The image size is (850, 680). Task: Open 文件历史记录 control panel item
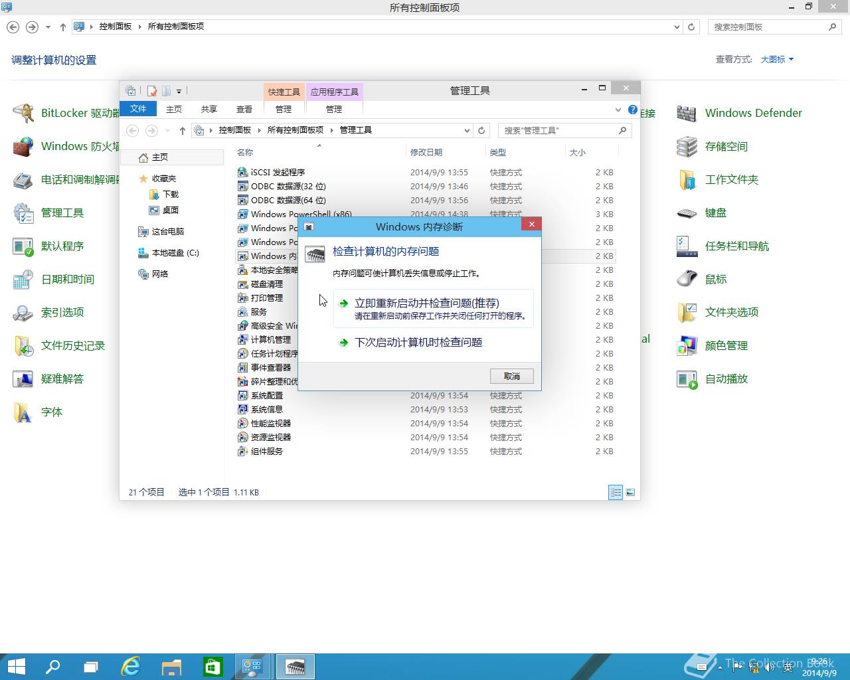point(59,345)
